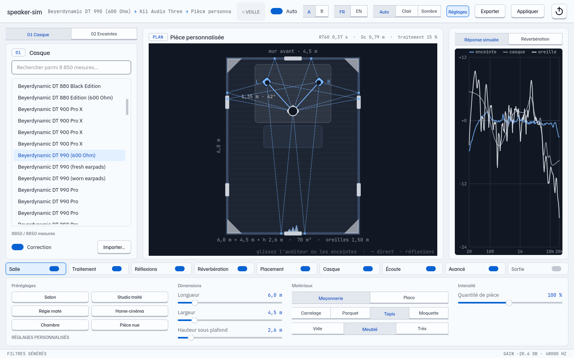Choose the Clair theme
The height and width of the screenshot is (358, 574).
[x=407, y=11]
